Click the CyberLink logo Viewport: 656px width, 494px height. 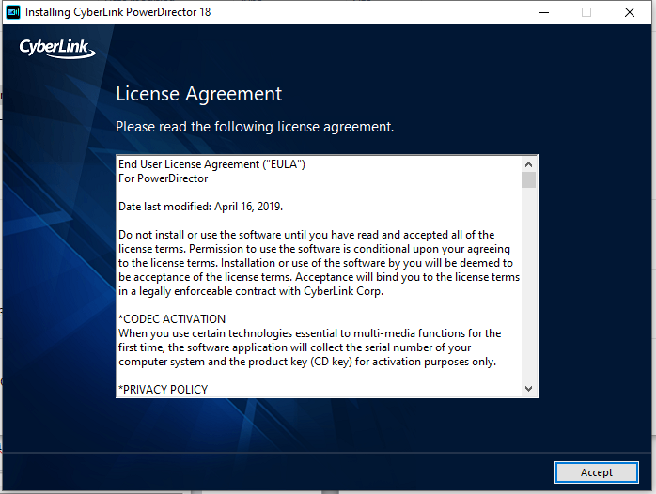[x=57, y=48]
